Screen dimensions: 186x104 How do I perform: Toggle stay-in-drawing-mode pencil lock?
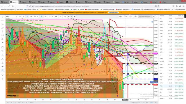(x=3, y=59)
